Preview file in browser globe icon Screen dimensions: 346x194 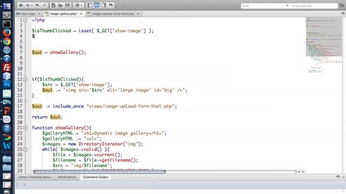pos(77,5)
